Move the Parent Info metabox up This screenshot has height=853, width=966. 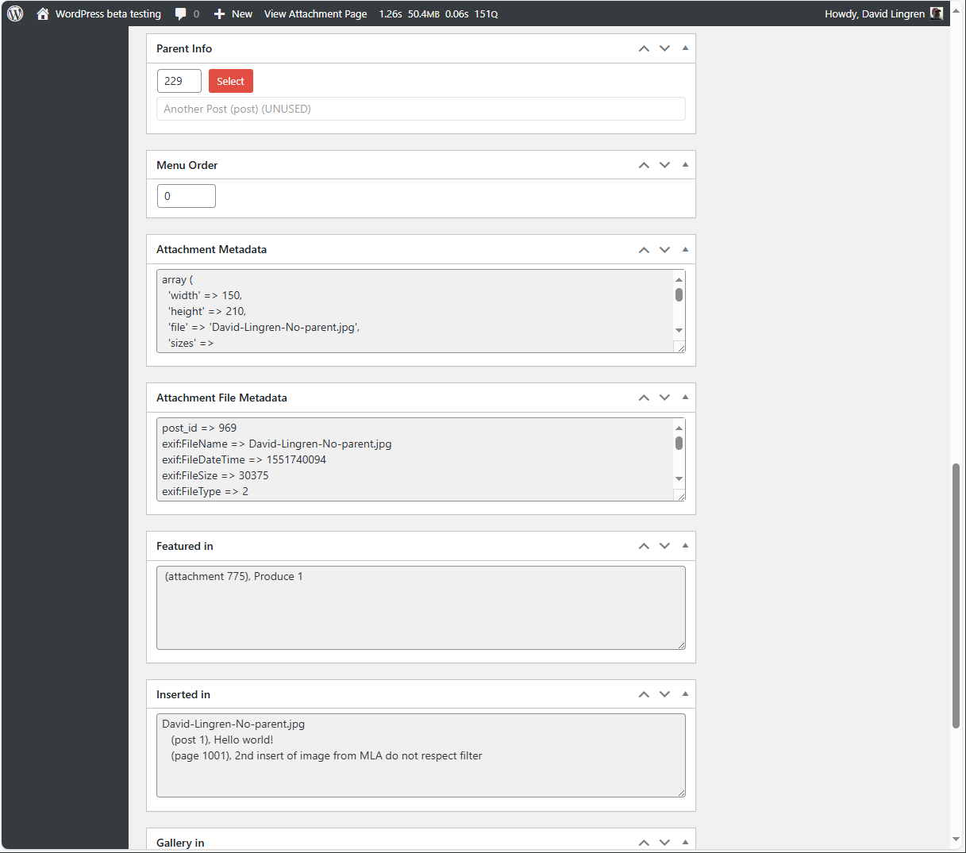[644, 48]
